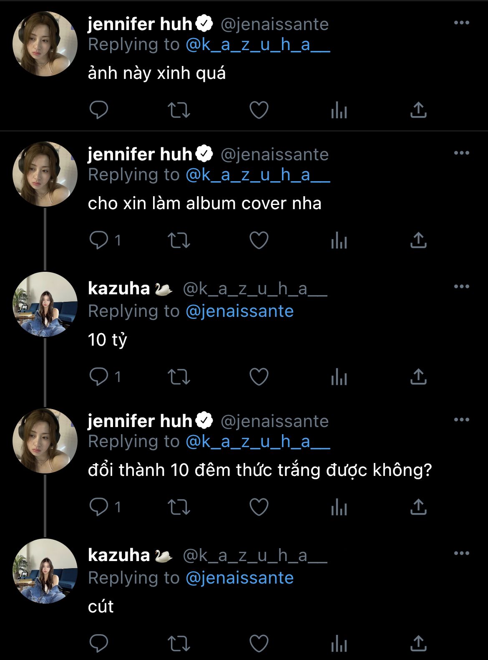Viewport: 488px width, 660px height.
Task: Open kazuha's profile picture on "10 tỷ" reply
Action: (x=45, y=304)
